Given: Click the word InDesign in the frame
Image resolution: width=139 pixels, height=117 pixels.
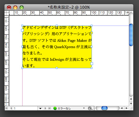Looking at the screenshot, I should pos(57,60).
